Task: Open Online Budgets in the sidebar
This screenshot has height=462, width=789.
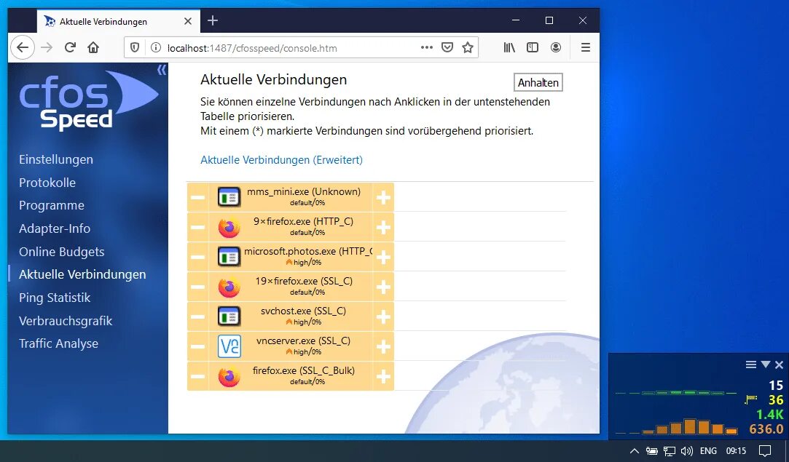Action: tap(61, 251)
